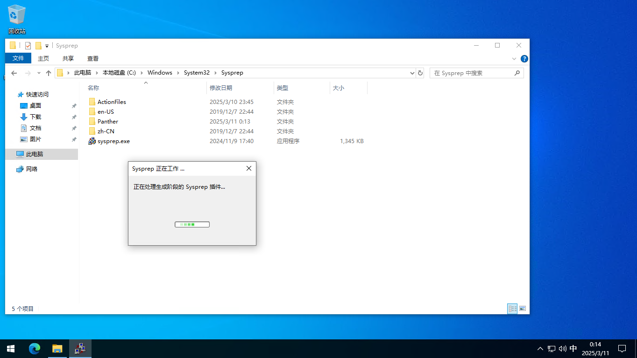Click the New Folder quick access toolbar icon
Screen dimensions: 637x358
tap(38, 46)
